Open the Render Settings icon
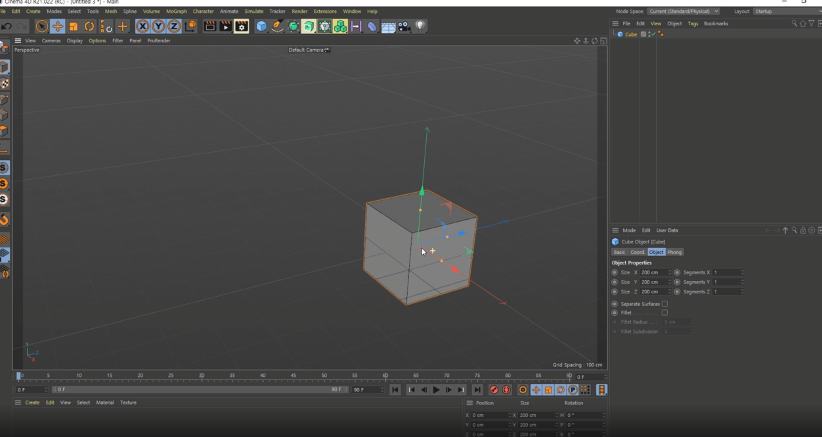The image size is (822, 437). 242,26
